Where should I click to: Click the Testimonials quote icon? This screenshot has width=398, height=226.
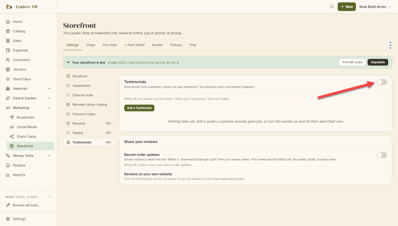(68, 142)
